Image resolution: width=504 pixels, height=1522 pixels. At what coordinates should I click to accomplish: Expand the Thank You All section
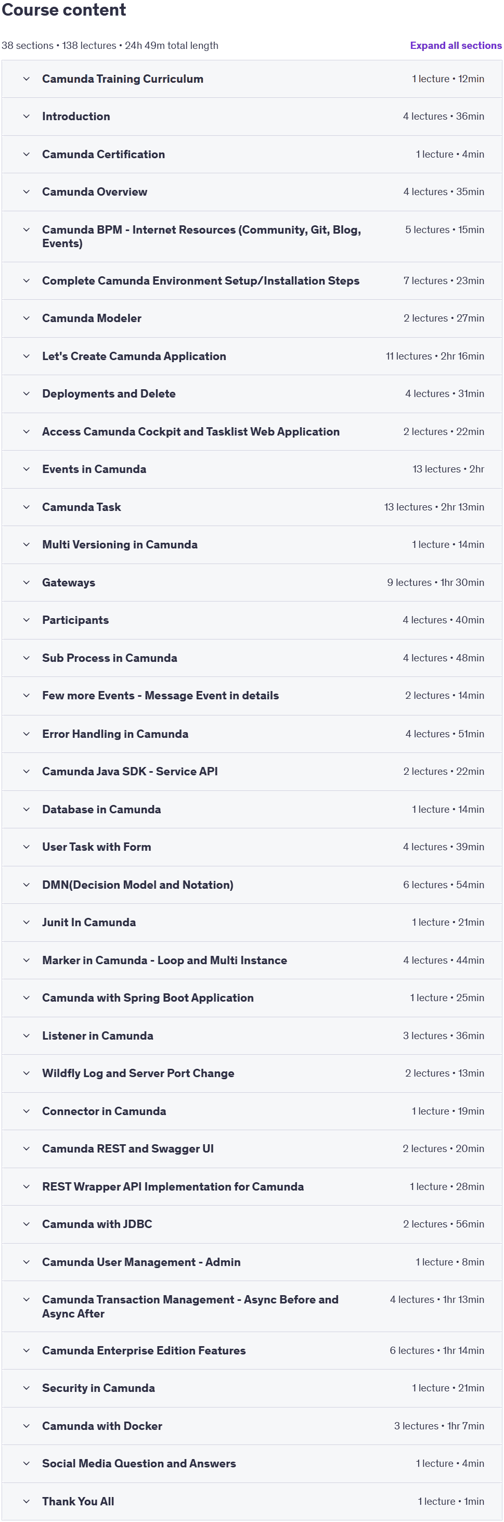[252, 1501]
